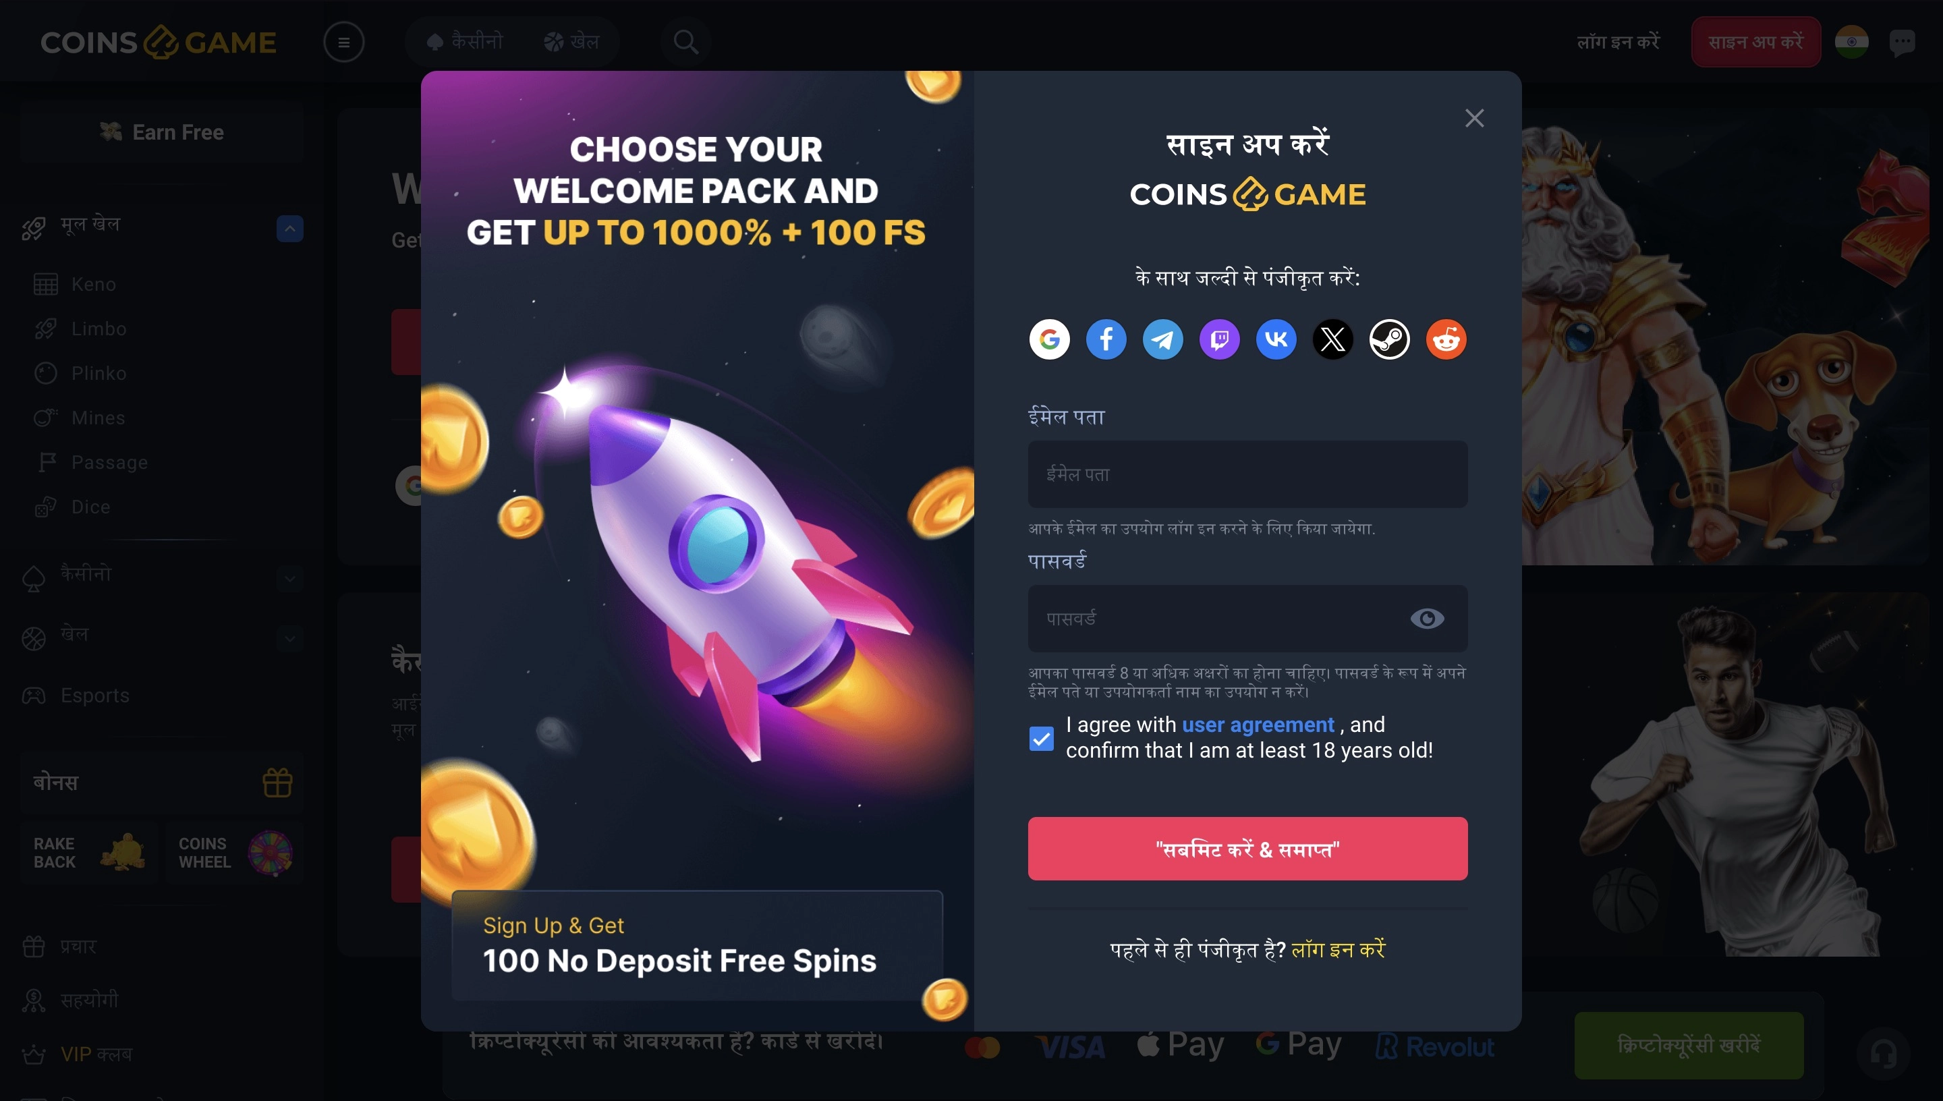The width and height of the screenshot is (1943, 1101).
Task: Click the VK sign-up icon
Action: click(x=1276, y=339)
